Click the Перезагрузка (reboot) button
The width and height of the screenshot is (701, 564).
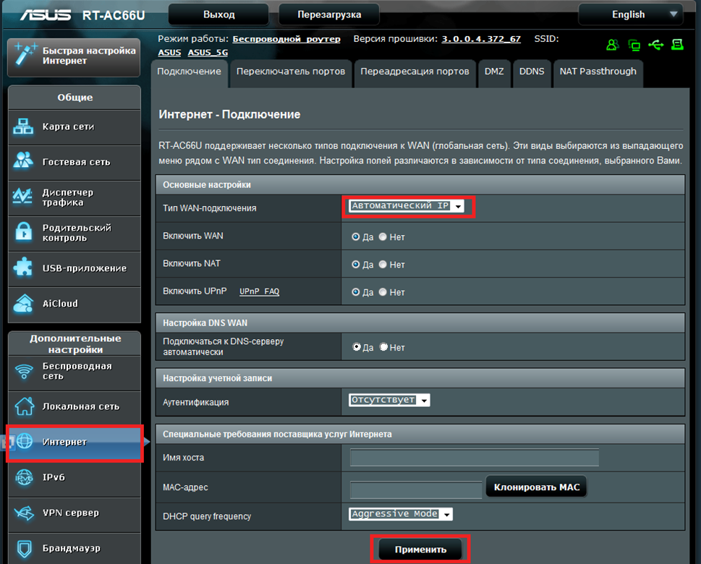pyautogui.click(x=329, y=14)
